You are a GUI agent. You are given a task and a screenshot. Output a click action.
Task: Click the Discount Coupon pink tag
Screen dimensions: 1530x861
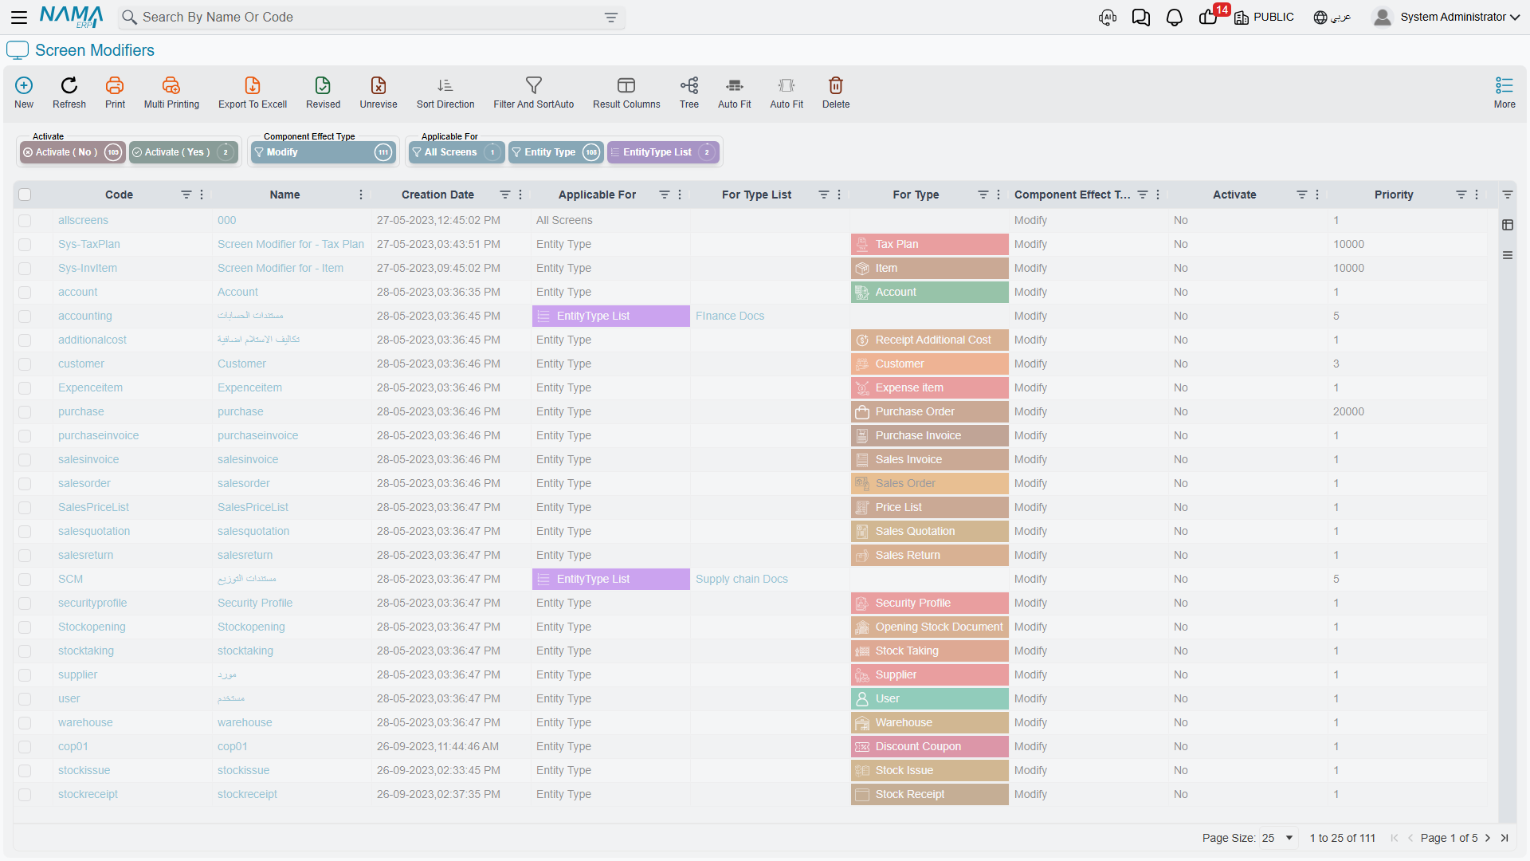click(x=930, y=747)
